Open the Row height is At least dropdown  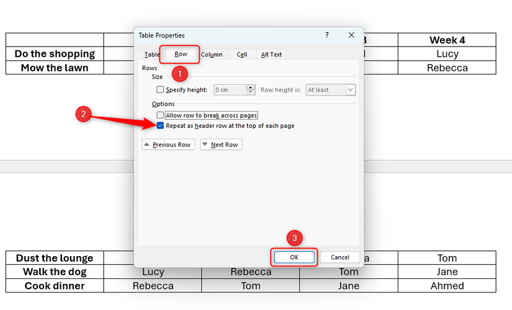330,90
